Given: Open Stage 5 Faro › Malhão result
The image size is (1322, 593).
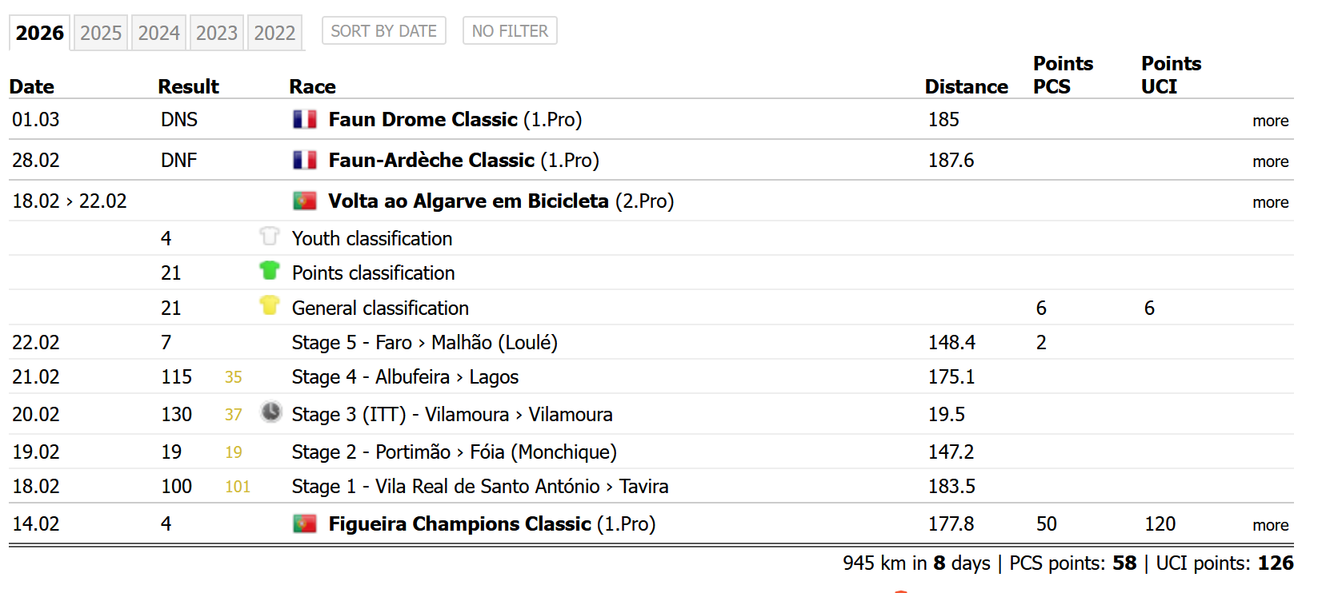Looking at the screenshot, I should [424, 343].
